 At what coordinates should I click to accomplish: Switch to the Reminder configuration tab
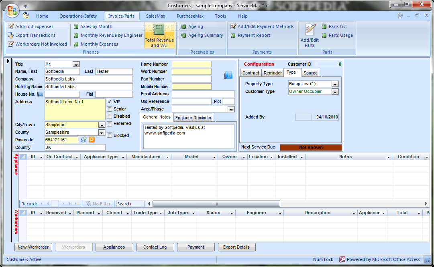tap(273, 73)
